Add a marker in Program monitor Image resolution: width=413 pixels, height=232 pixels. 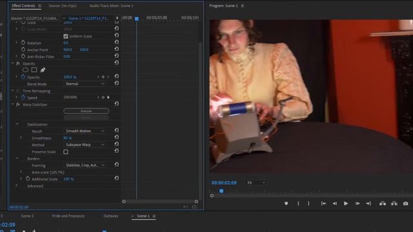(x=287, y=204)
